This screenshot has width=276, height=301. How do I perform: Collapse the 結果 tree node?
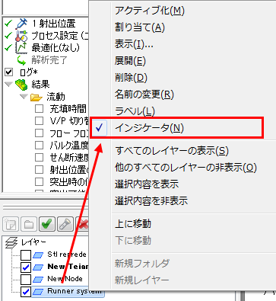tap(8, 84)
